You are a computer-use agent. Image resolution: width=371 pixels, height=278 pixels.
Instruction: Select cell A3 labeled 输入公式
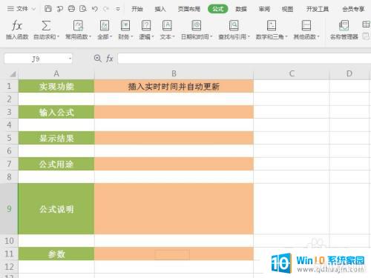(56, 112)
